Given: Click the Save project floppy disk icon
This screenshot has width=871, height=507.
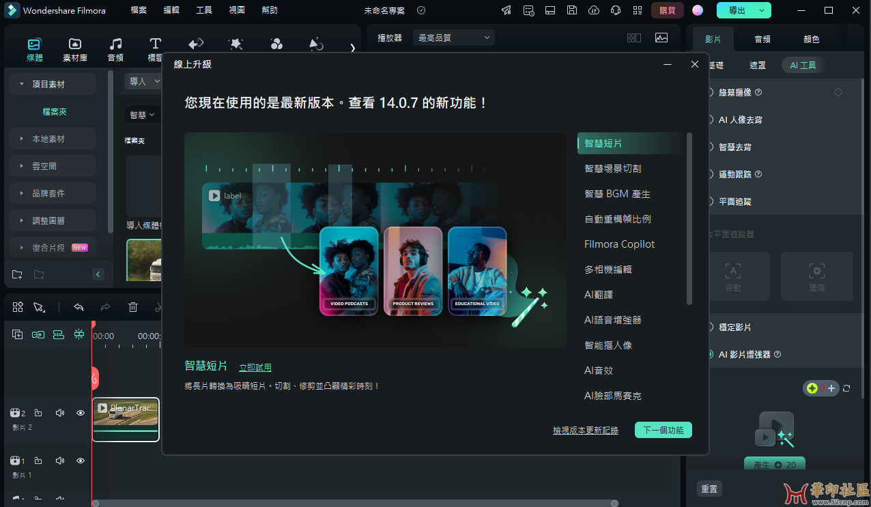Looking at the screenshot, I should (572, 10).
